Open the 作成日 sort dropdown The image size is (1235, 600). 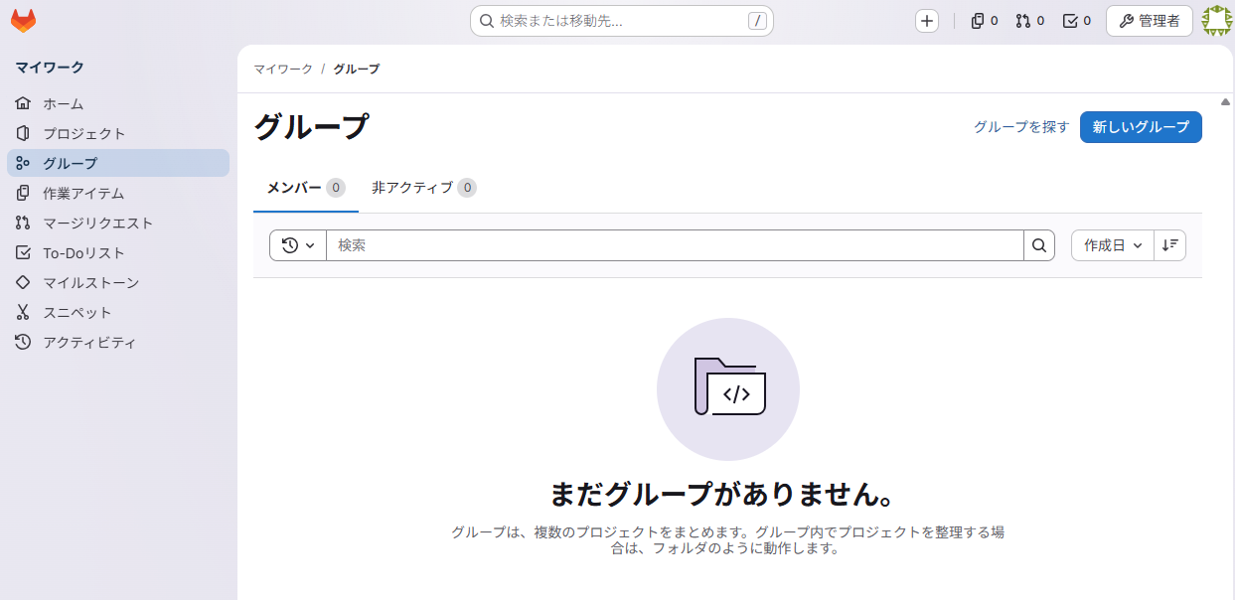point(1111,245)
